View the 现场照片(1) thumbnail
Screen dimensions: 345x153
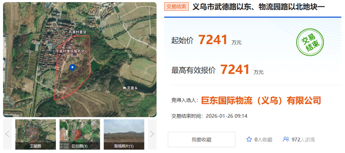tap(124, 134)
